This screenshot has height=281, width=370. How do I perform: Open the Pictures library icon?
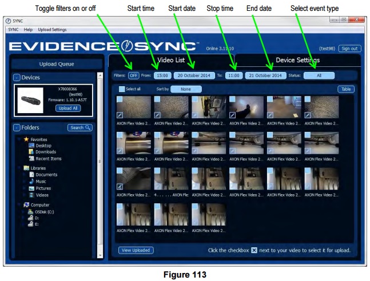(x=31, y=188)
